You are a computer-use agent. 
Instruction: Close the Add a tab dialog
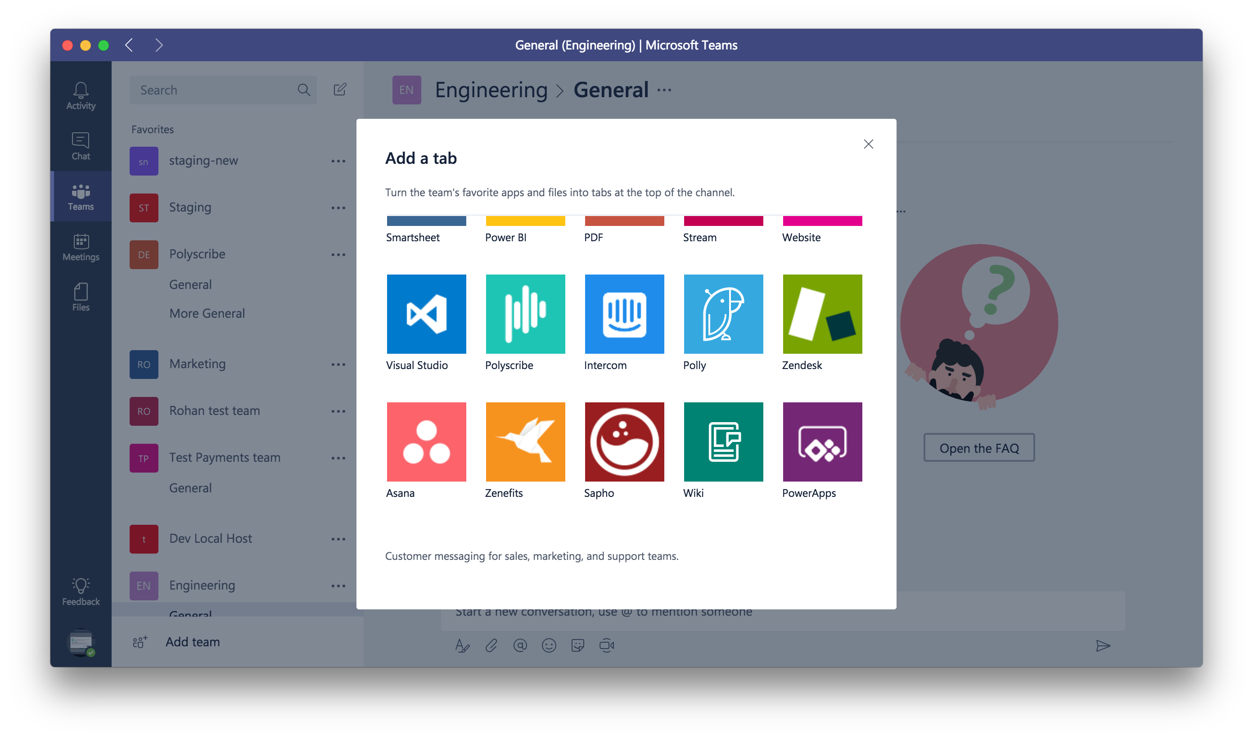[869, 144]
